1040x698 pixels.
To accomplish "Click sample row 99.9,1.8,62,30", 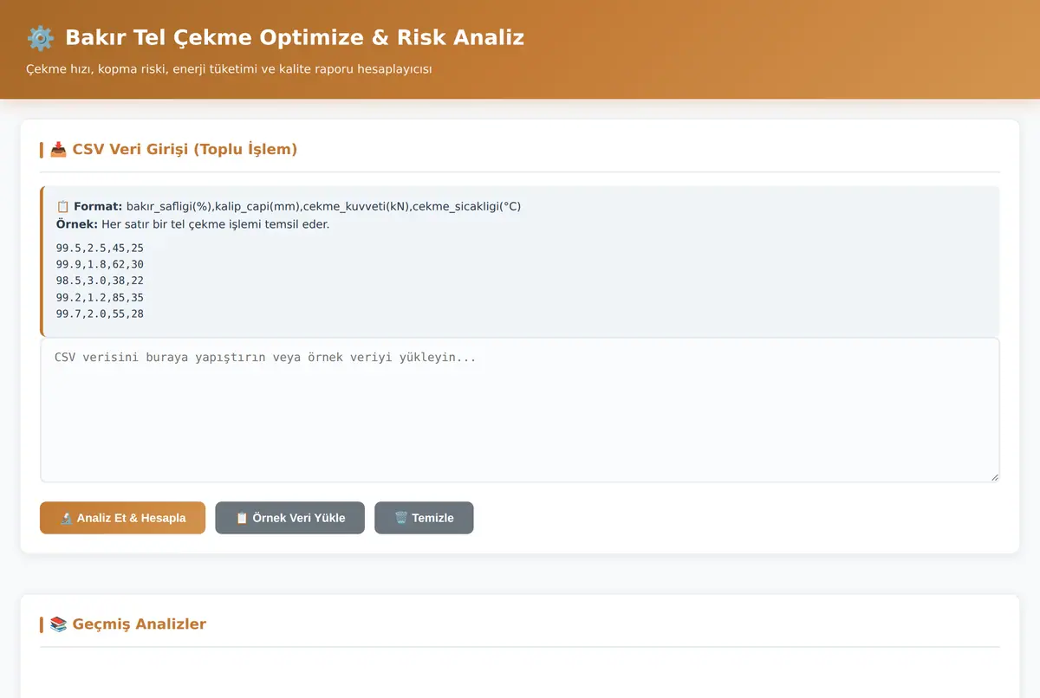I will [x=100, y=264].
